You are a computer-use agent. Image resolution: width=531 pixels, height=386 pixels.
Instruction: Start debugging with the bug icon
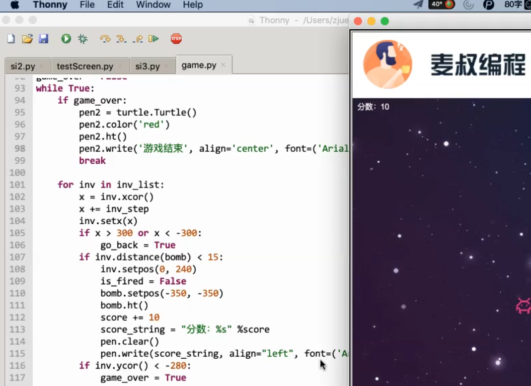click(x=82, y=39)
